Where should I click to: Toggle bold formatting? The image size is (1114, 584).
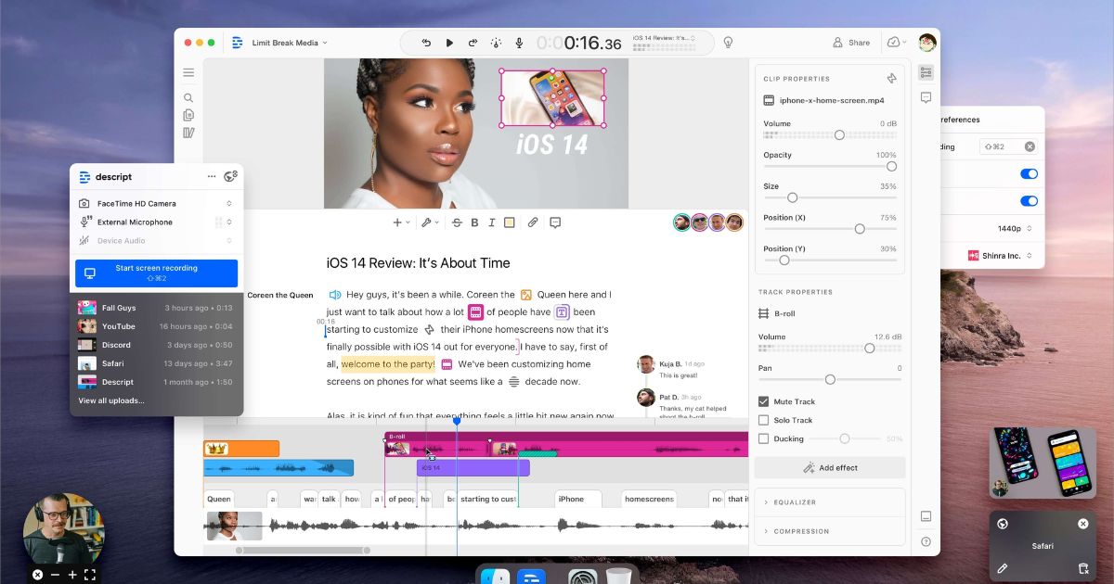click(x=474, y=222)
